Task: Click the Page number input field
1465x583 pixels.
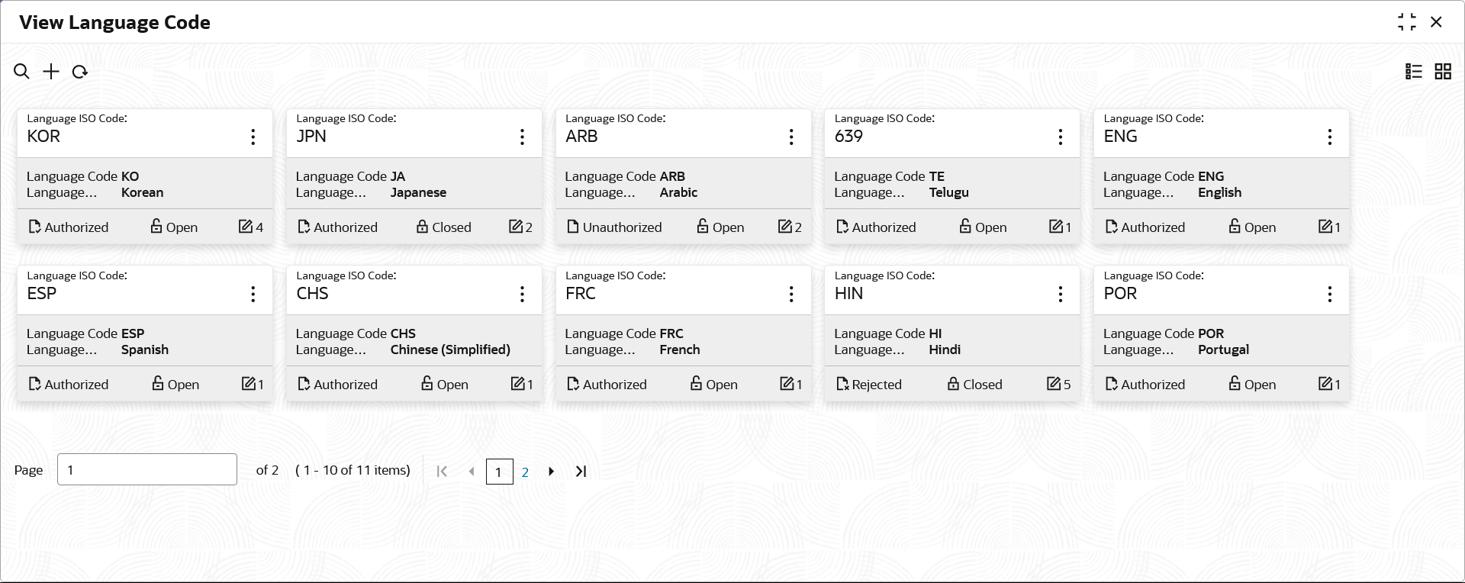Action: pos(146,469)
